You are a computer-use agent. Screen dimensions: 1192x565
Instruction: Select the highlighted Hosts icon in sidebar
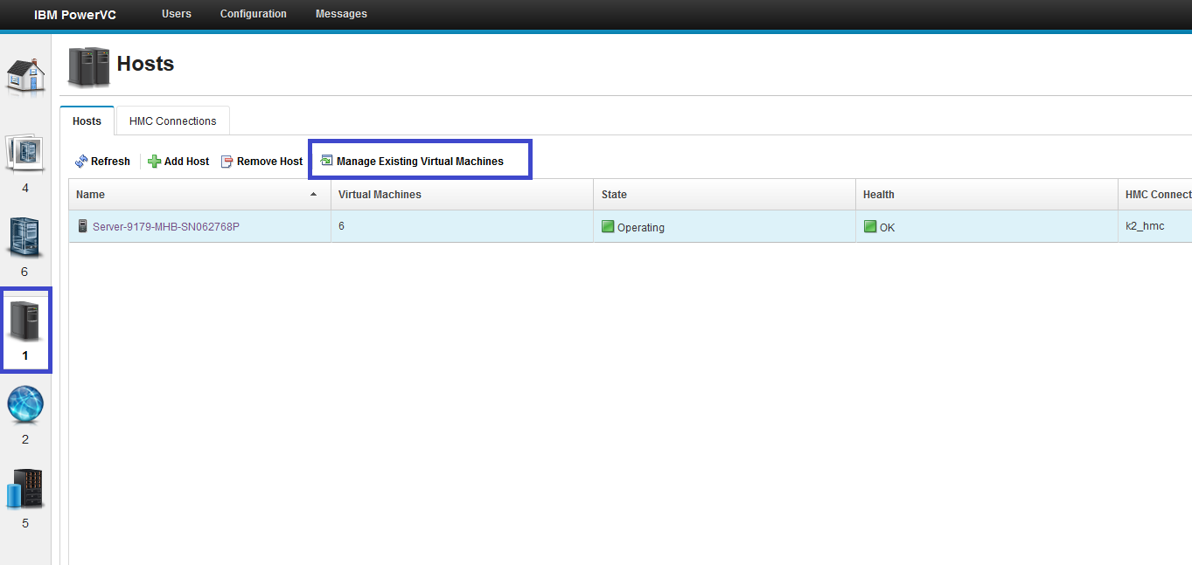pyautogui.click(x=25, y=320)
